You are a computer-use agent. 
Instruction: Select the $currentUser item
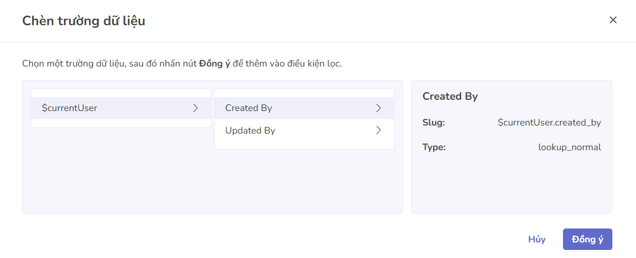point(121,108)
